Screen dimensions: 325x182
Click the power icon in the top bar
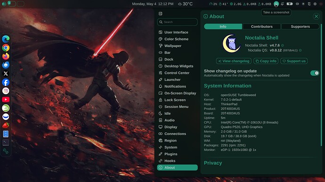click(321, 4)
